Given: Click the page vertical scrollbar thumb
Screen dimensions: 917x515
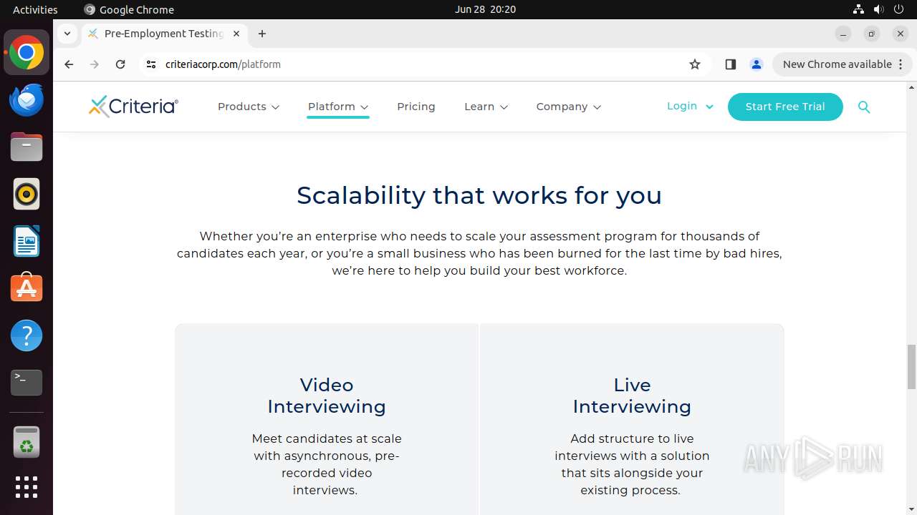Looking at the screenshot, I should point(911,366).
